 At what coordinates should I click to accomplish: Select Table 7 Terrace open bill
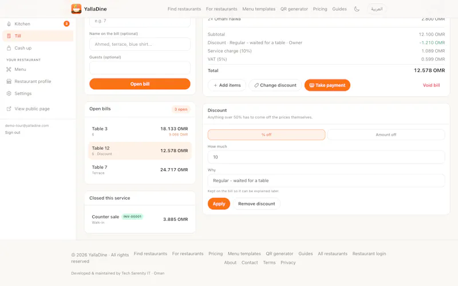(140, 170)
